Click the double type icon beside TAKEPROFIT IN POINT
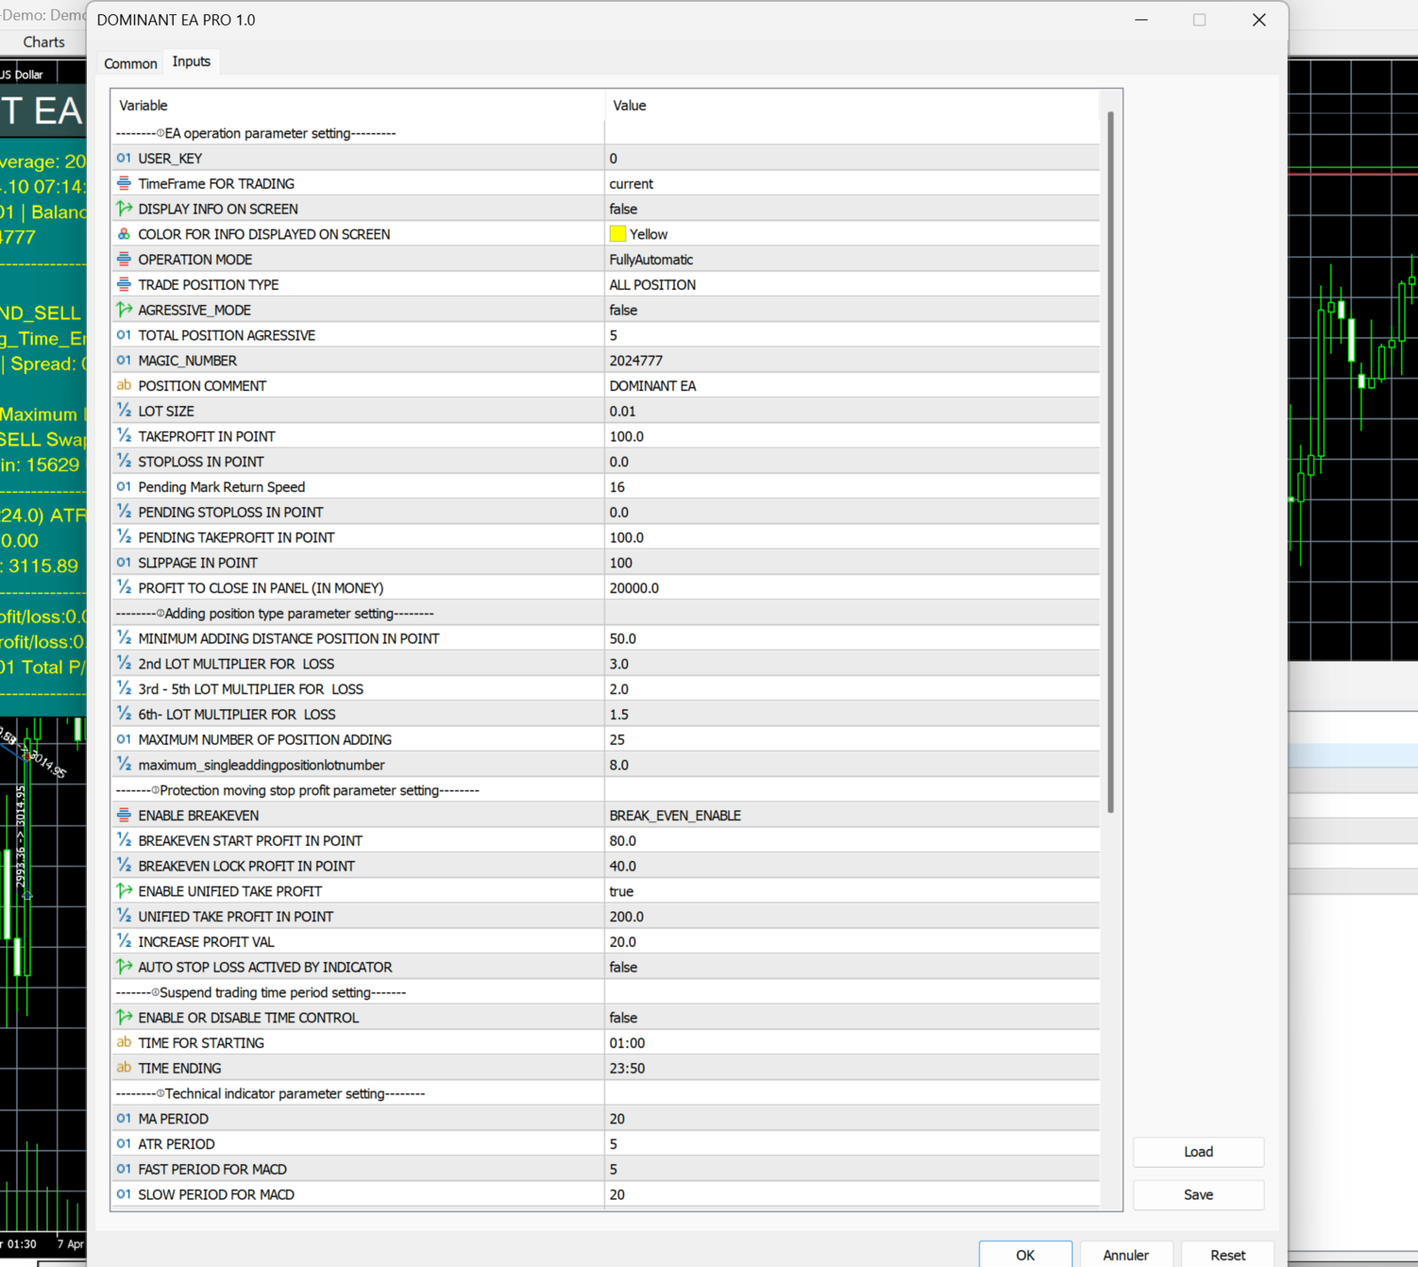1418x1267 pixels. pyautogui.click(x=124, y=436)
